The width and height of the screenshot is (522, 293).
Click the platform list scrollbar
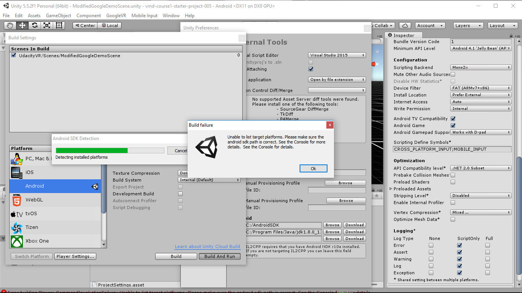click(104, 196)
